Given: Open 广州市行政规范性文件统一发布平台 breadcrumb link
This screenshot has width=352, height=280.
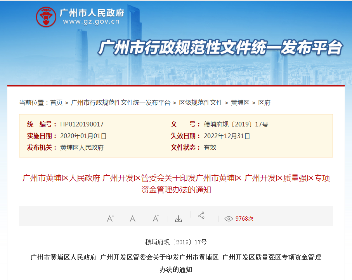Looking at the screenshot, I should (x=121, y=103).
